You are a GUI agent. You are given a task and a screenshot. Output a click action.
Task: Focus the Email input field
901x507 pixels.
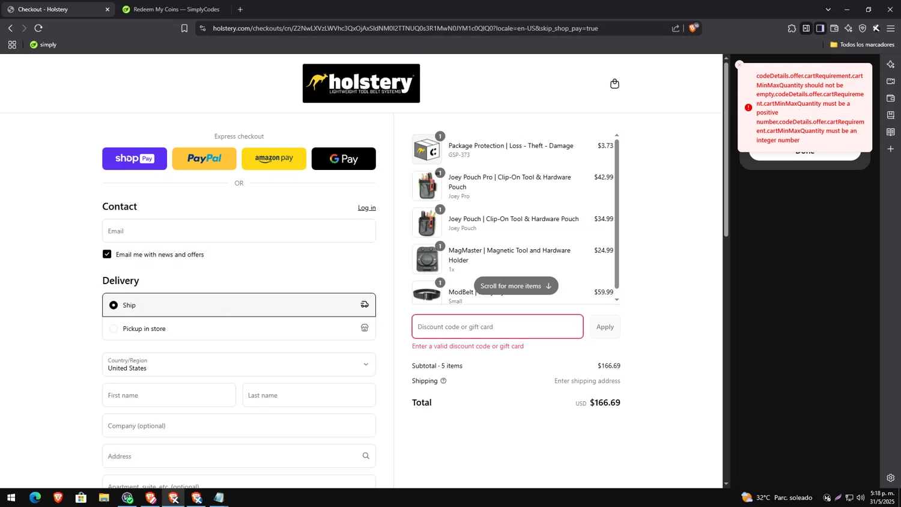click(x=239, y=231)
